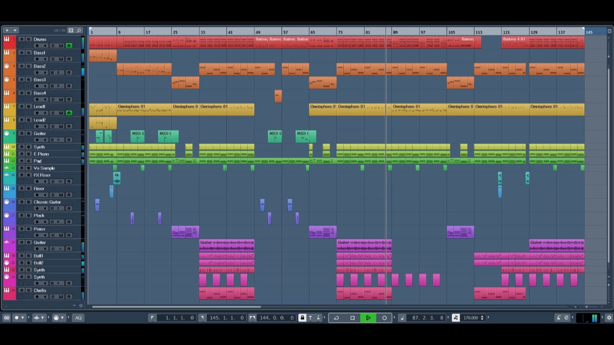This screenshot has width=614, height=345.
Task: Toggle the punch lock icon
Action: [x=302, y=318]
